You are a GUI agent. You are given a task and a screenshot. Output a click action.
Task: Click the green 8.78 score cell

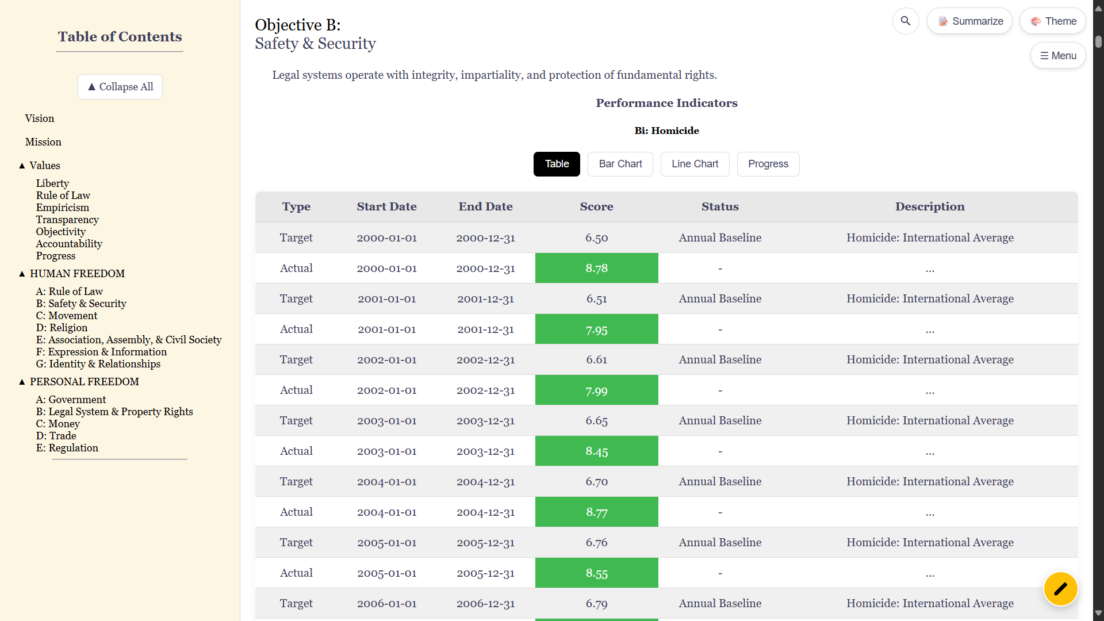point(596,268)
